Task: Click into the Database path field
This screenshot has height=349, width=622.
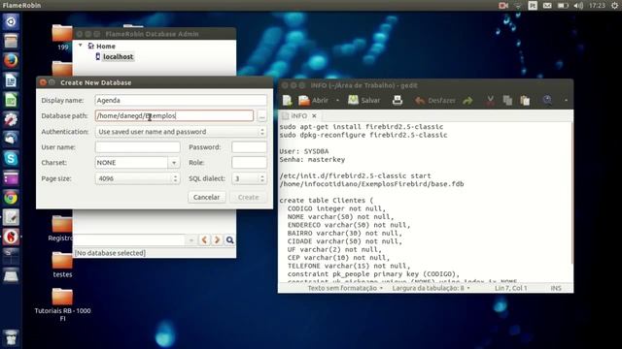Action: tap(174, 115)
